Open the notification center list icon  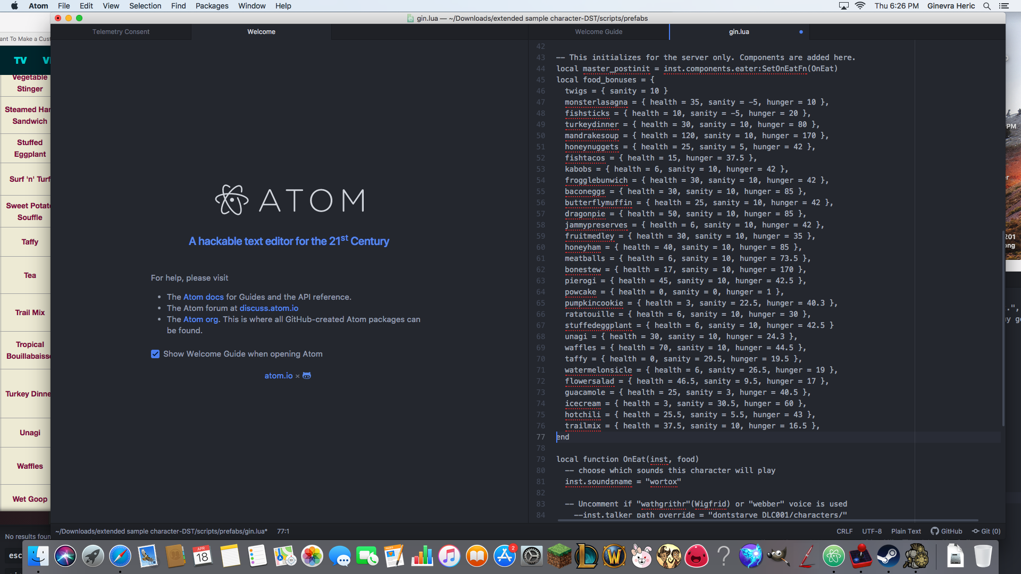click(1003, 6)
